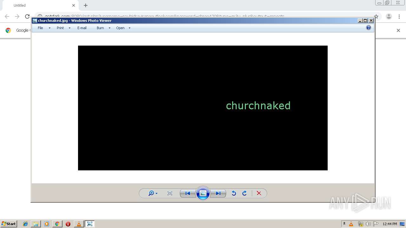This screenshot has width=406, height=228.
Task: Open Action Center flag icon
Action: tap(376, 224)
